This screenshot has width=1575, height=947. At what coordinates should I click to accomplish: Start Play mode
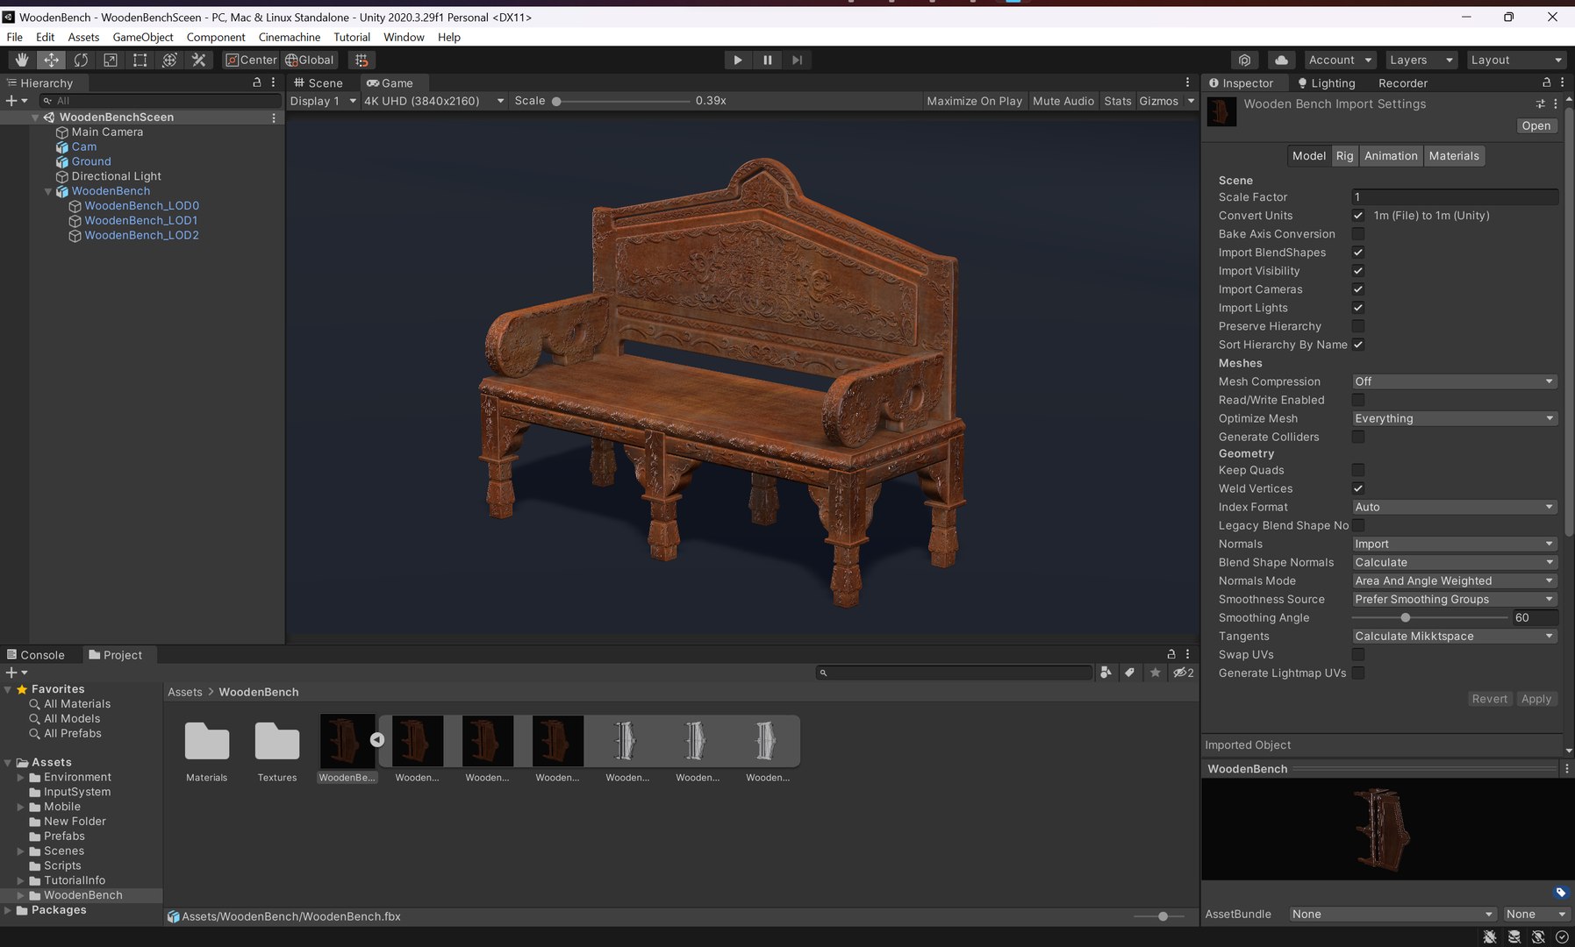(x=738, y=60)
